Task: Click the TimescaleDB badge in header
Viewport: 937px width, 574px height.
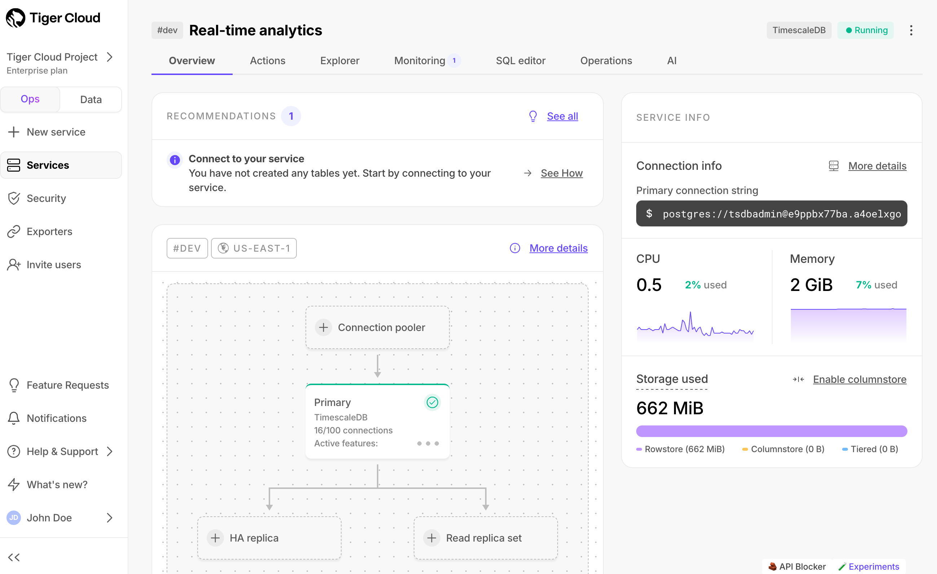Action: coord(799,30)
